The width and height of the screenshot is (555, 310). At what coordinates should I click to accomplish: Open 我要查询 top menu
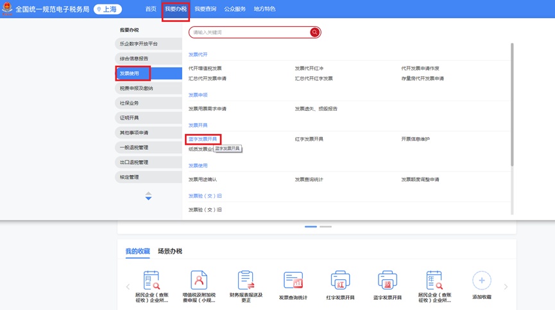tap(205, 10)
